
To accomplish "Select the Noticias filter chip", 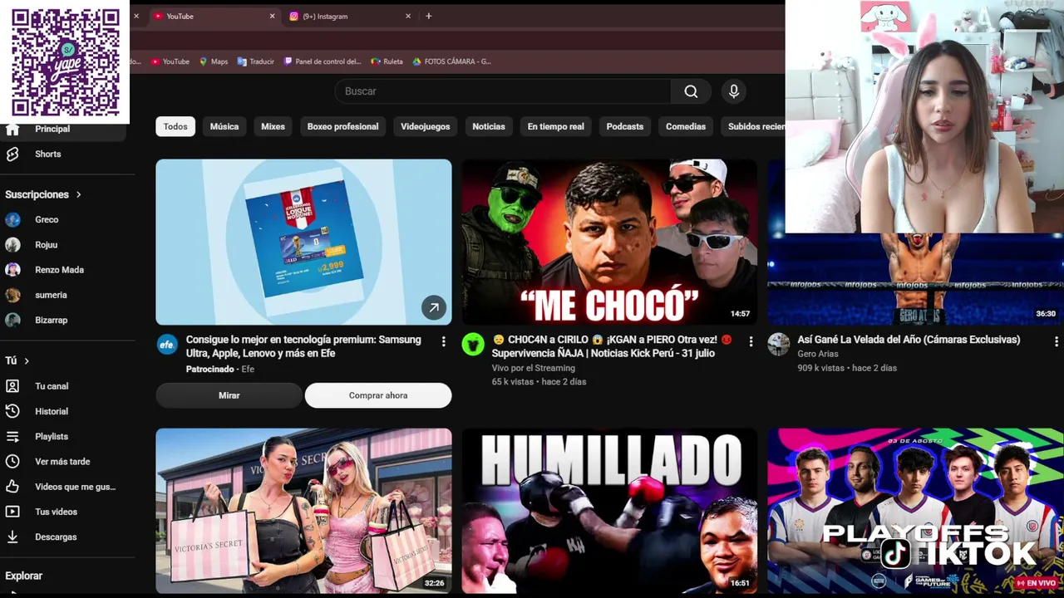I will pos(489,126).
